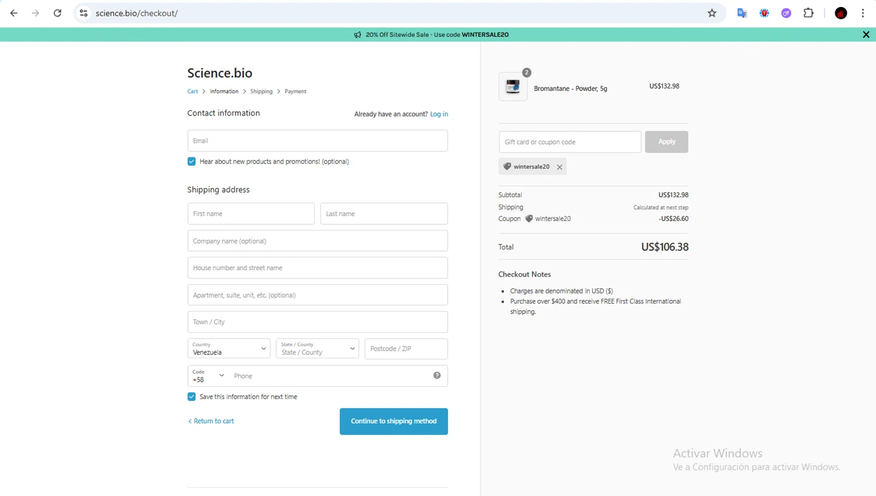Screen dimensions: 876x496
Task: Focus the Phone number field
Action: [x=330, y=376]
